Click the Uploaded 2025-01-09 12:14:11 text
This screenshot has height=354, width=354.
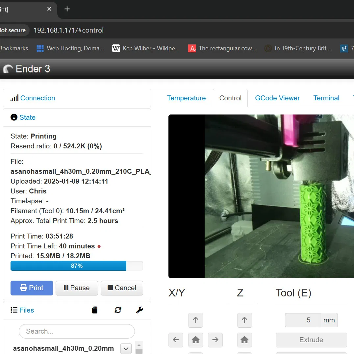point(59,181)
